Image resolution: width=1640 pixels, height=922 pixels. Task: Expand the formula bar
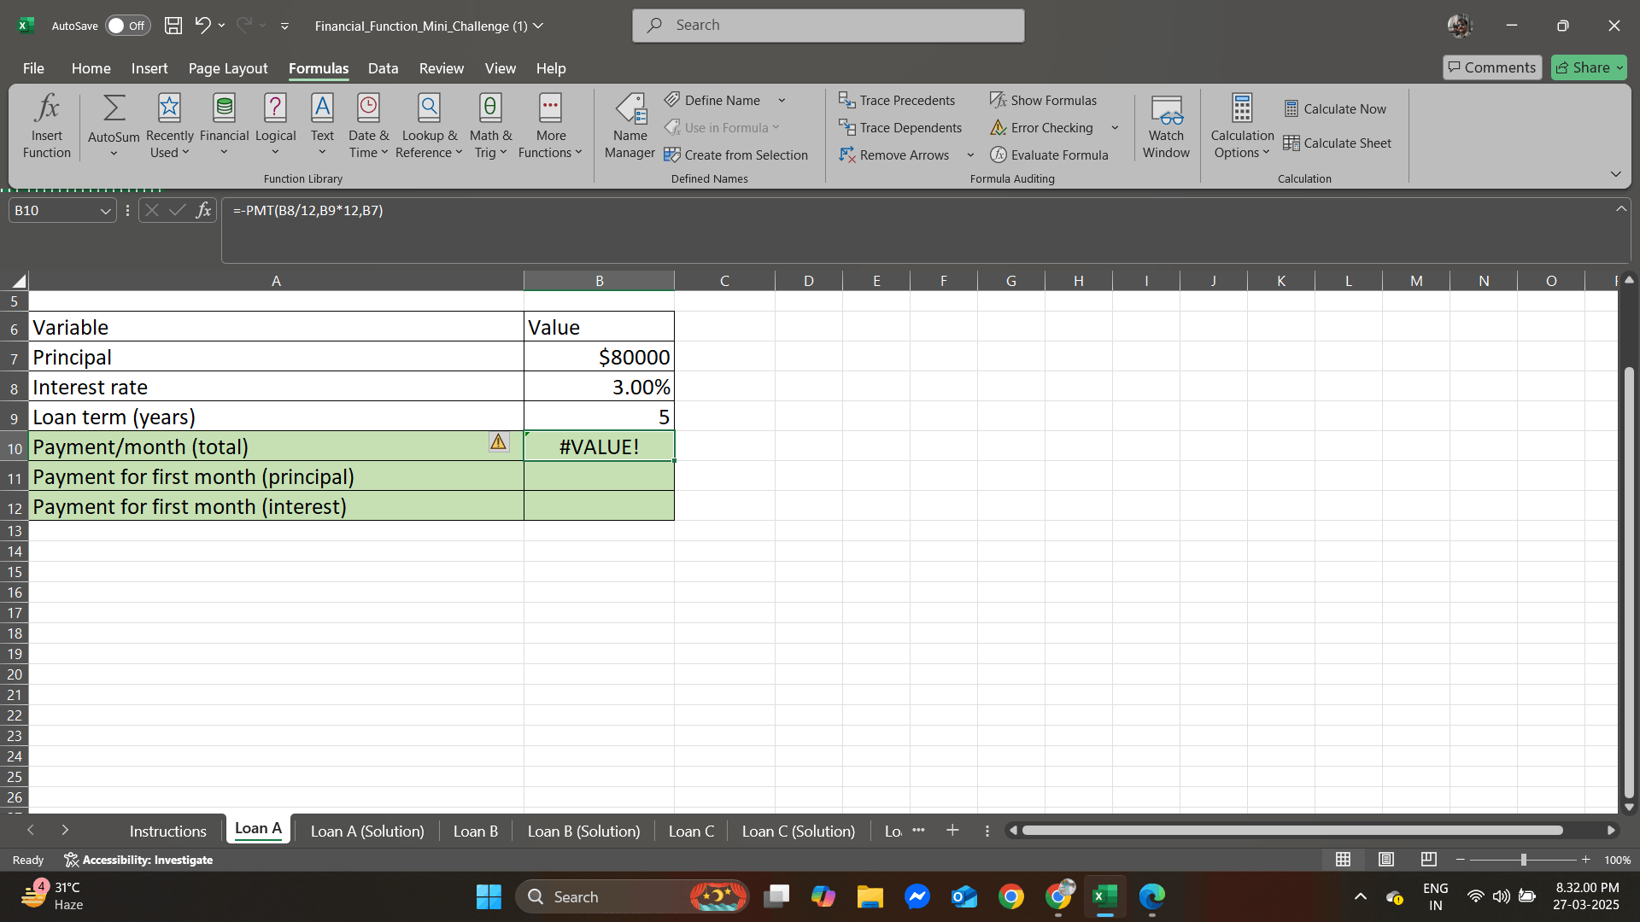(1620, 209)
